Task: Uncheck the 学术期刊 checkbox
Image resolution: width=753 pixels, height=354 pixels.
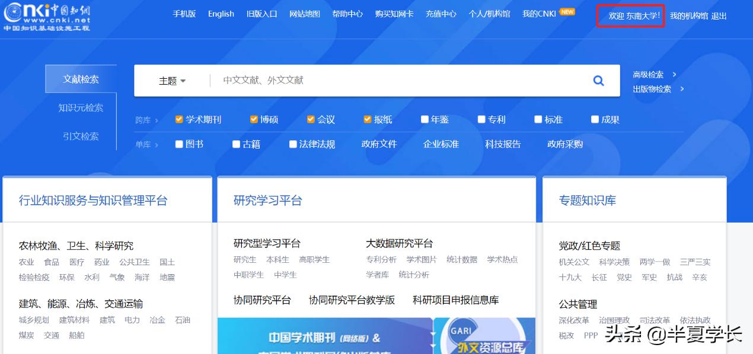Action: tap(178, 119)
